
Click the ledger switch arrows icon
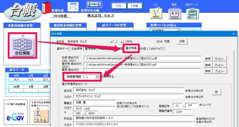click(x=94, y=5)
